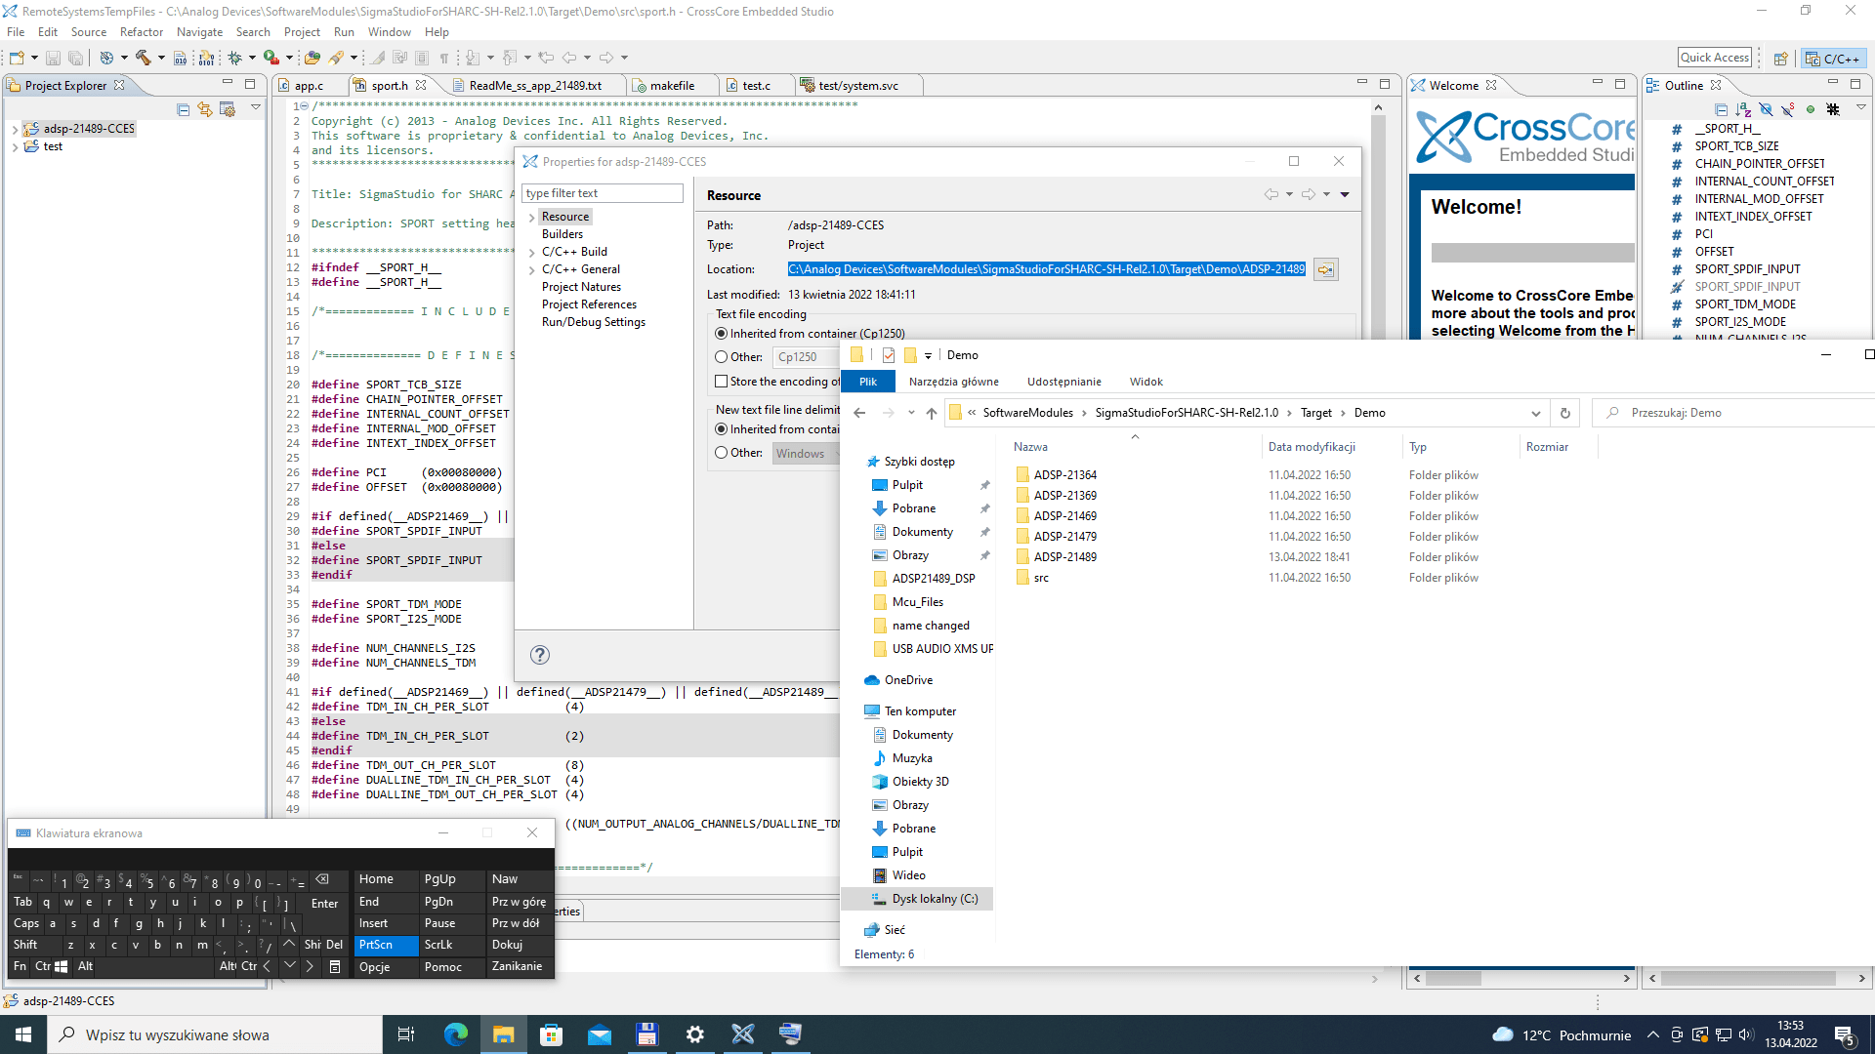Click the Build hammer toolbar icon
Viewport: 1875px width, 1054px height.
[x=143, y=58]
